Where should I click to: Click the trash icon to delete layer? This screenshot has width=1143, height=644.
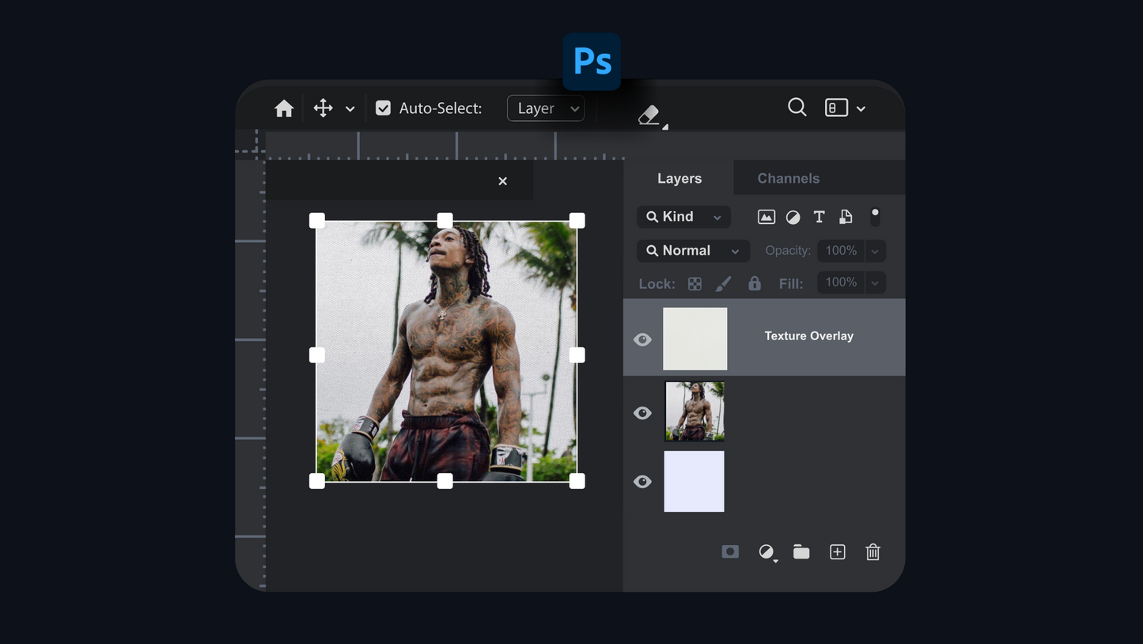click(872, 552)
